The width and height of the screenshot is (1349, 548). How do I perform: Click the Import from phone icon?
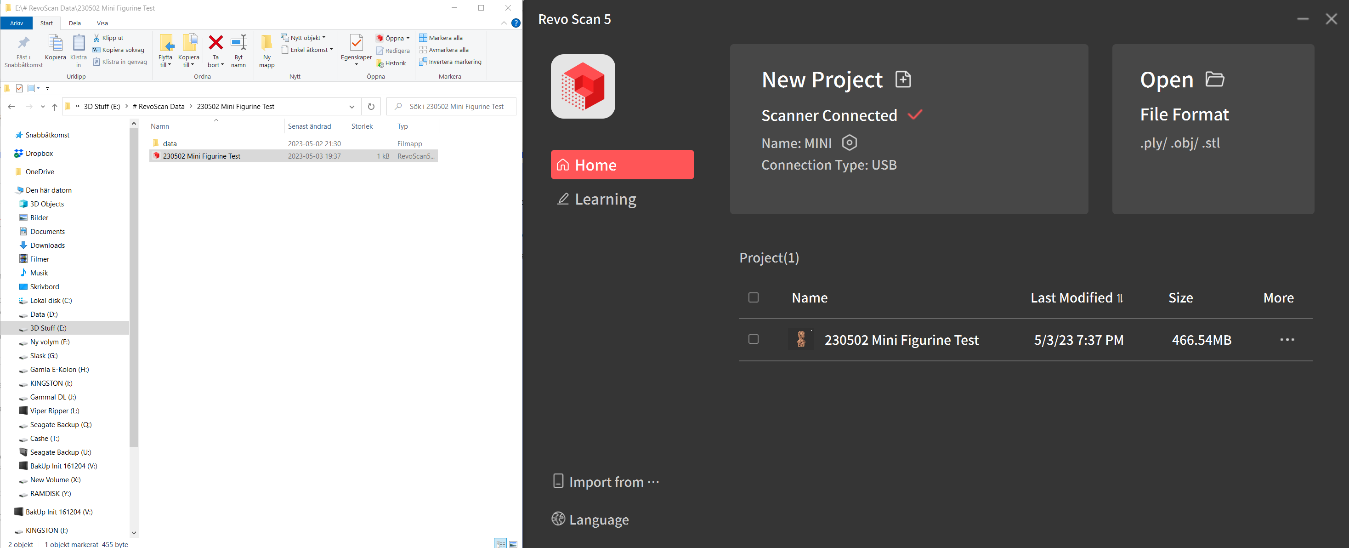558,481
